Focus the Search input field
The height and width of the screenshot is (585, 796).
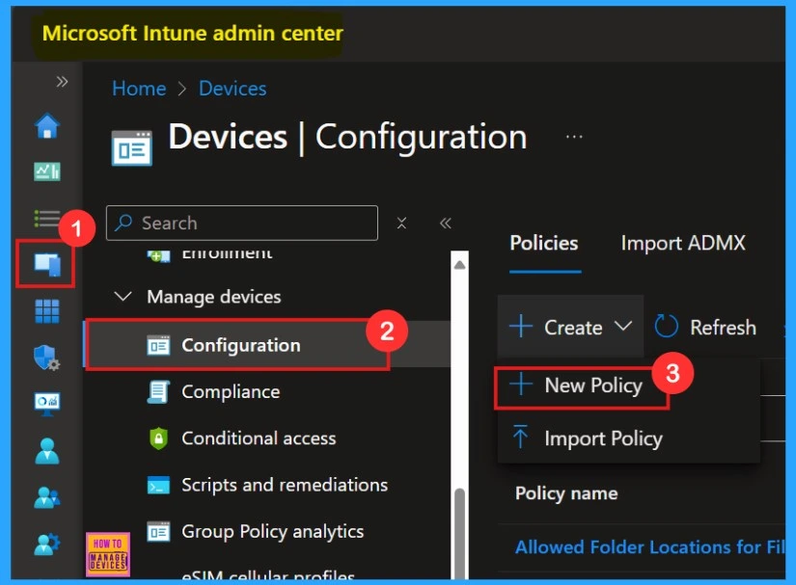241,223
